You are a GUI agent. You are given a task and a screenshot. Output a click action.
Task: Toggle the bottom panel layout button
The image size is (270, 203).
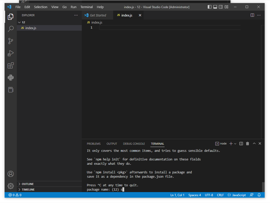215,7
